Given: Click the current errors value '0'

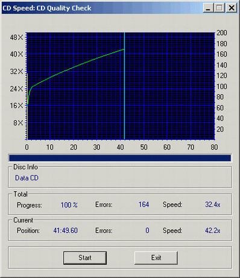Looking at the screenshot, I should coord(147,230).
